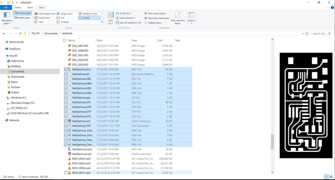335x180 pixels.
Task: Switch to Medium icons layout
Action: click(88, 14)
